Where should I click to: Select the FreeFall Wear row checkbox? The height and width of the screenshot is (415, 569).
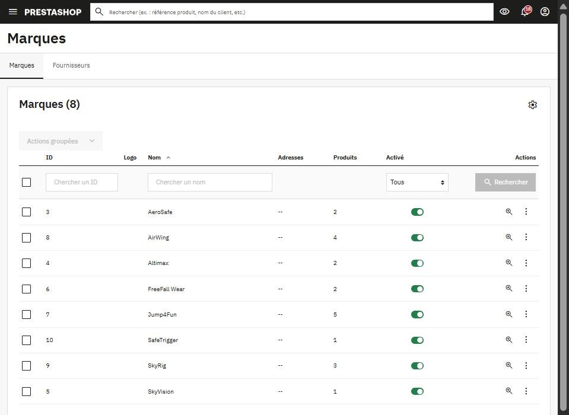coord(27,289)
